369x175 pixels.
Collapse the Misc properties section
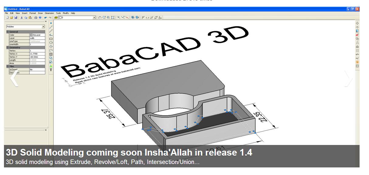(8, 66)
